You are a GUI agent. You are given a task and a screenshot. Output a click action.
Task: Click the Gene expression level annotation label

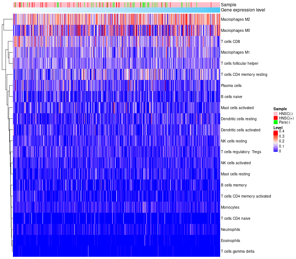click(x=243, y=10)
